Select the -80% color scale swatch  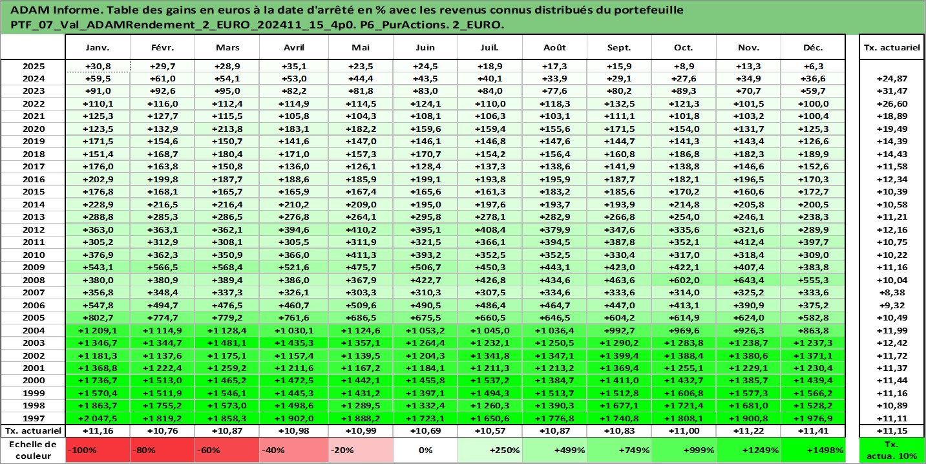(x=163, y=450)
